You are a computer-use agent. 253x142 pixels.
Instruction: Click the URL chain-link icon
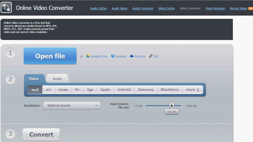click(x=151, y=56)
